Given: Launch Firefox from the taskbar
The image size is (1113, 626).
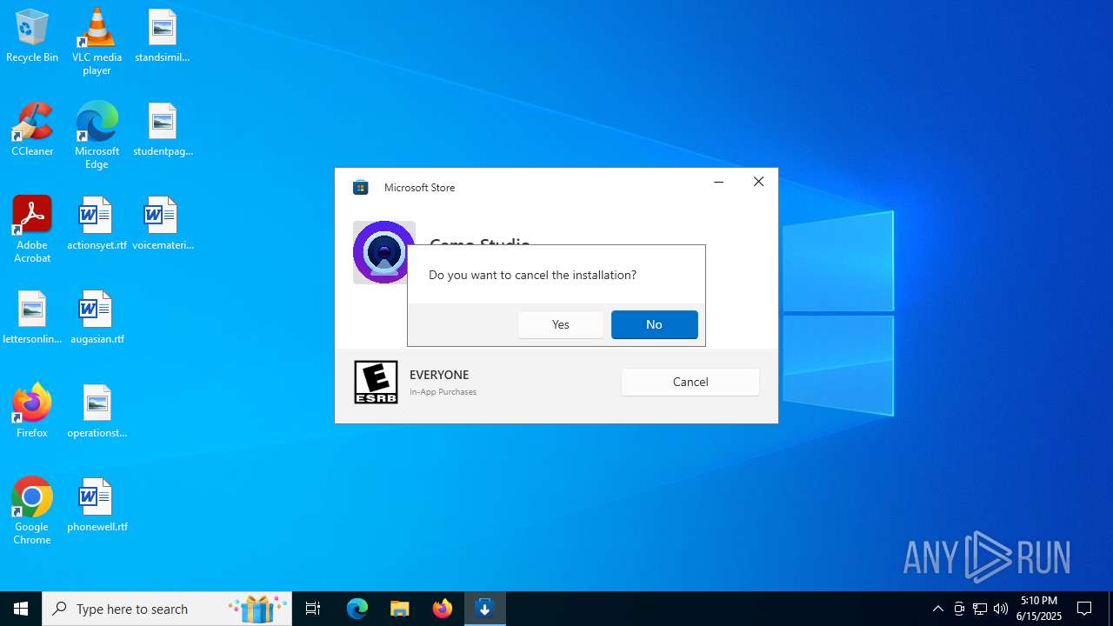Looking at the screenshot, I should point(443,609).
